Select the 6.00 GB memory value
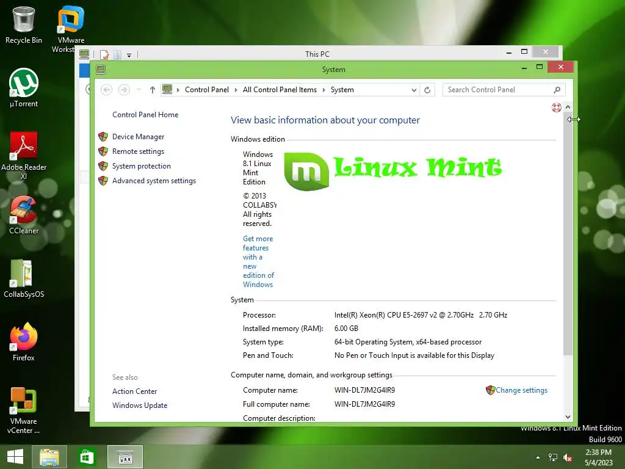625x469 pixels. point(346,328)
